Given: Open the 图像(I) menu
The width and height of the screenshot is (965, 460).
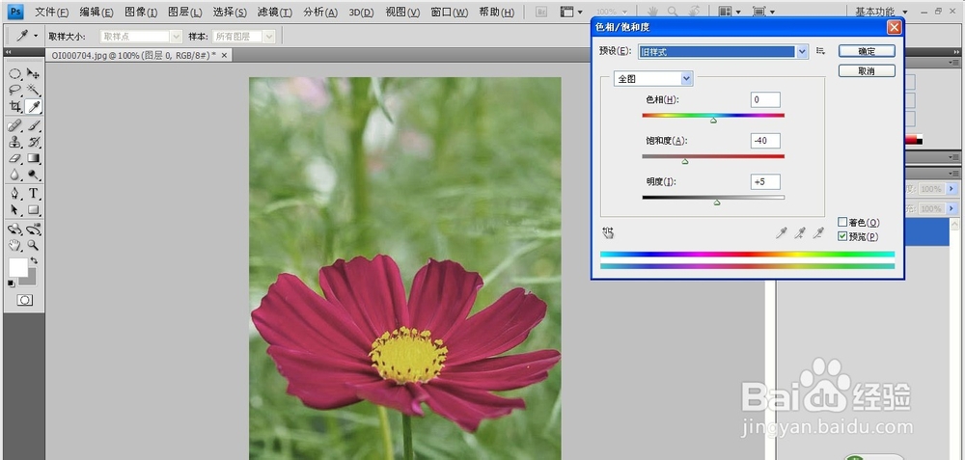Looking at the screenshot, I should click(141, 13).
